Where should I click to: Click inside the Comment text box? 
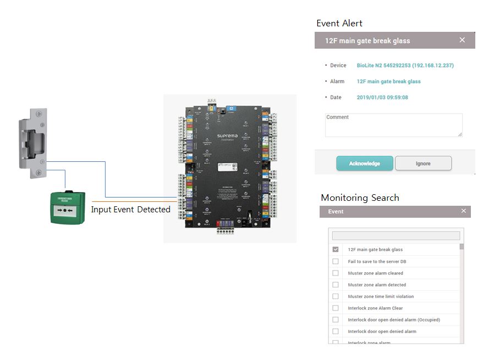(x=393, y=125)
